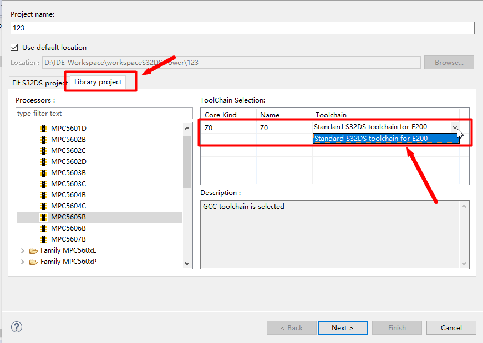Click Description box scroll-down arrow
The image size is (483, 343).
(x=464, y=264)
